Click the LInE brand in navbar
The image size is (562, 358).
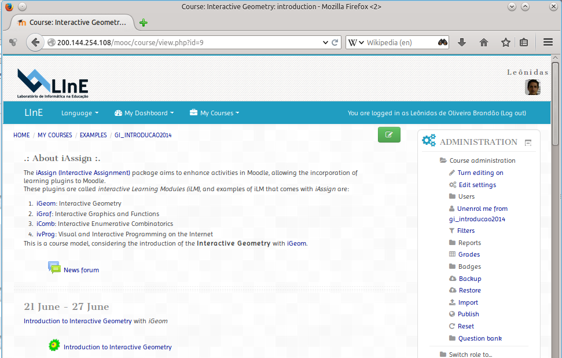pyautogui.click(x=34, y=112)
